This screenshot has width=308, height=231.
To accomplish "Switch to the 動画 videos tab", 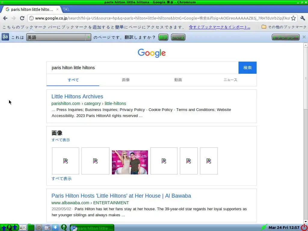I will click(x=178, y=80).
